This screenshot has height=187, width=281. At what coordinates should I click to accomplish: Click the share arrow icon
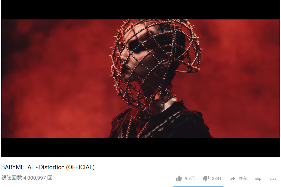(232, 178)
